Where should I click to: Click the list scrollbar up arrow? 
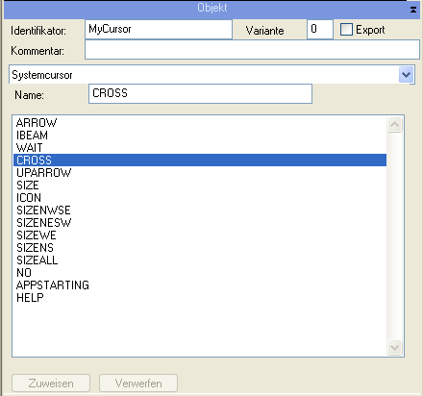click(x=394, y=124)
